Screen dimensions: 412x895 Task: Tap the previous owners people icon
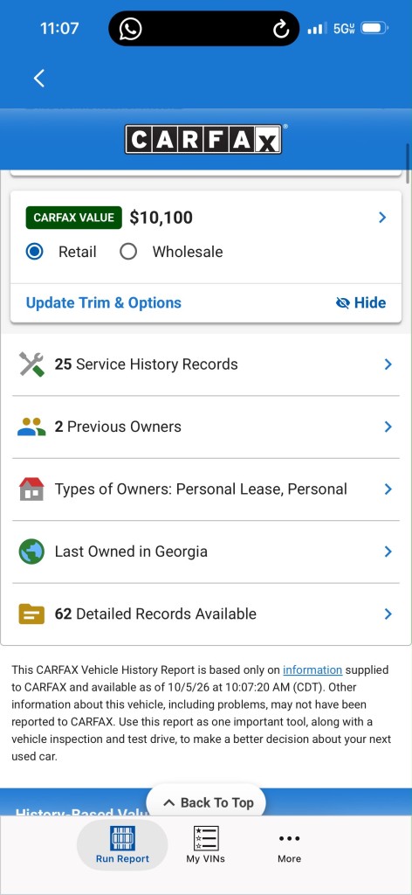tap(31, 427)
